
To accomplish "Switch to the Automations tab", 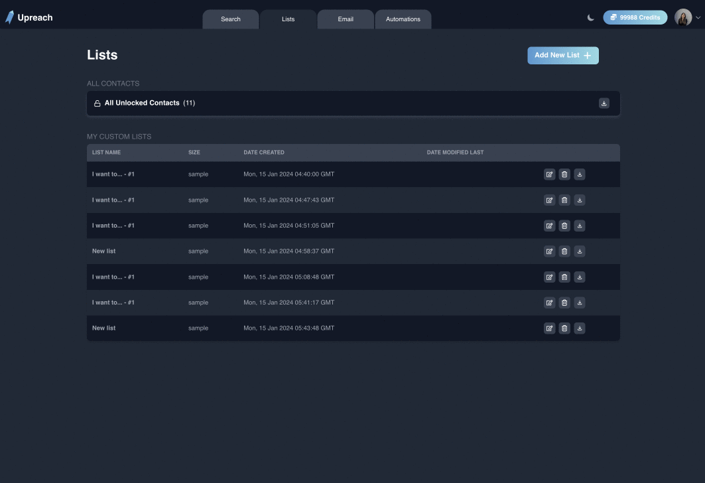I will point(403,19).
